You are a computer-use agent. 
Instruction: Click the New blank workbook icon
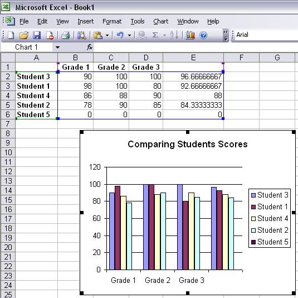coord(11,35)
